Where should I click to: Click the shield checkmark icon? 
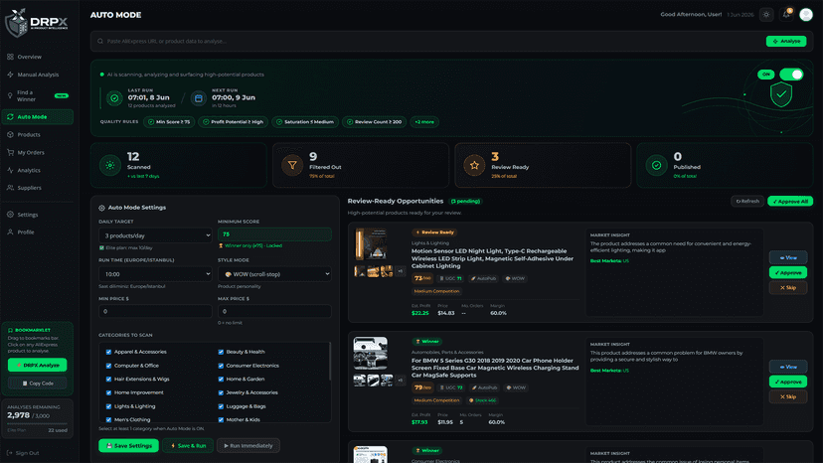pos(781,95)
